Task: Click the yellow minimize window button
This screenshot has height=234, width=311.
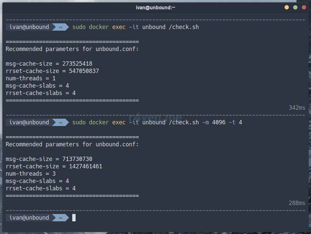Action: pos(287,7)
